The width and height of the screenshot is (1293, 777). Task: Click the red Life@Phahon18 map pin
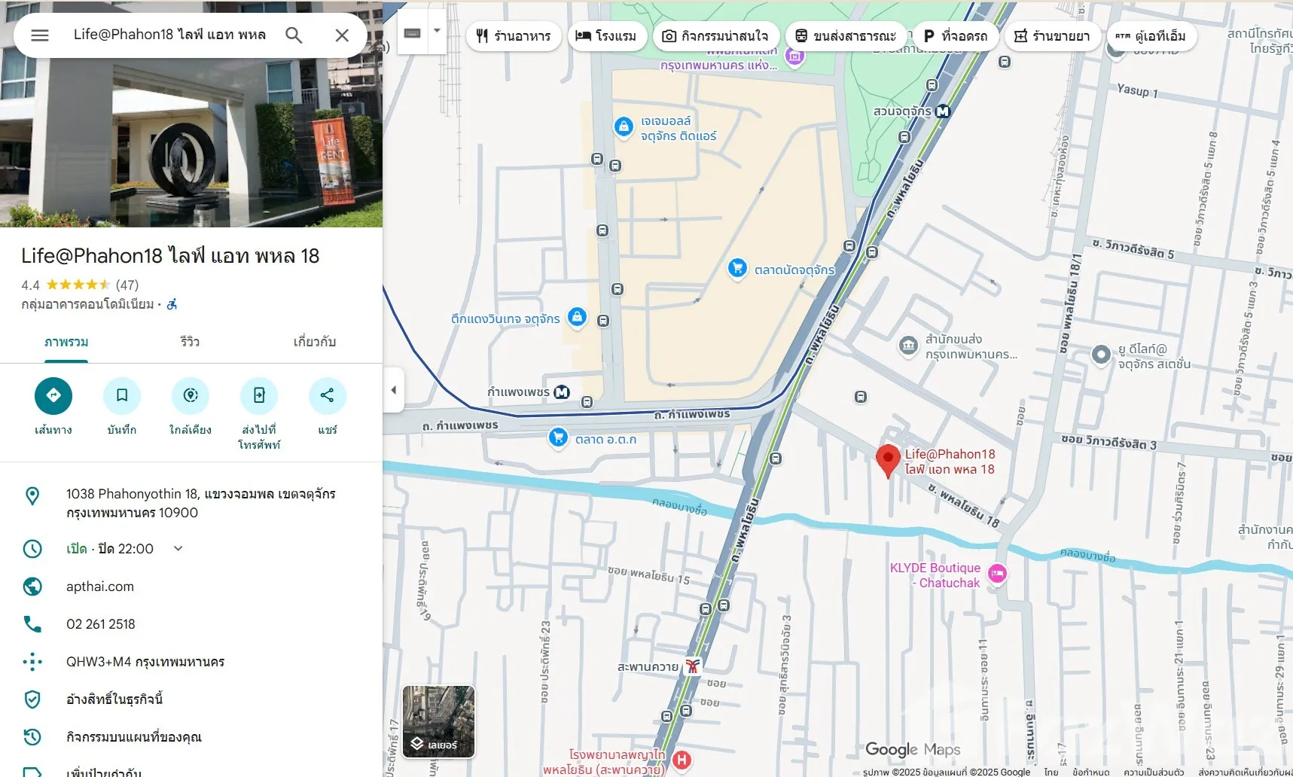pos(888,459)
